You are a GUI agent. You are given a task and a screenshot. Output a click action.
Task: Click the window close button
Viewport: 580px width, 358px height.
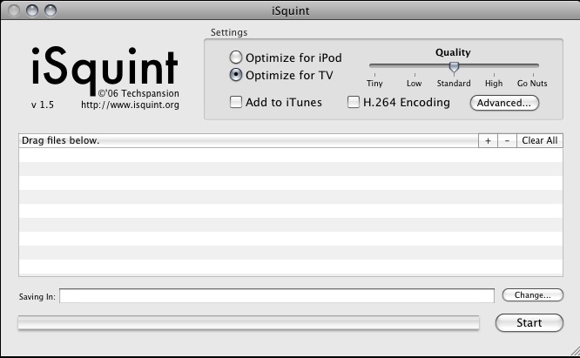(14, 10)
